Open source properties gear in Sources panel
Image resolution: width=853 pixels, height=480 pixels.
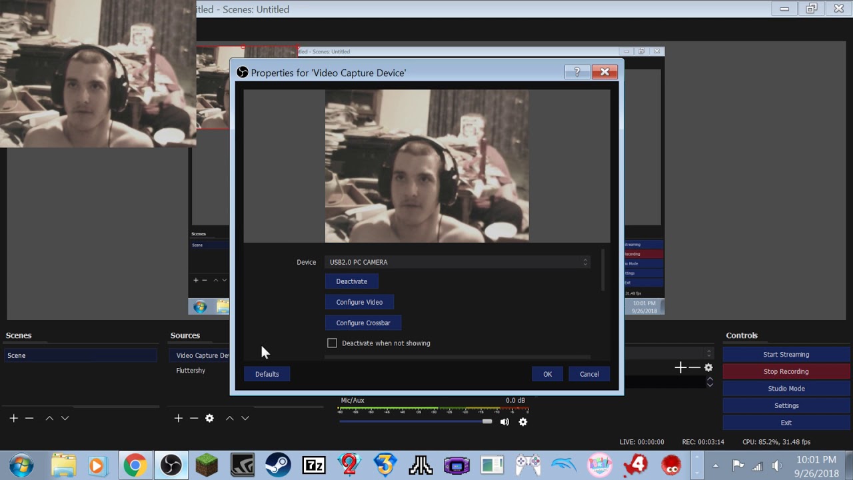(x=209, y=418)
